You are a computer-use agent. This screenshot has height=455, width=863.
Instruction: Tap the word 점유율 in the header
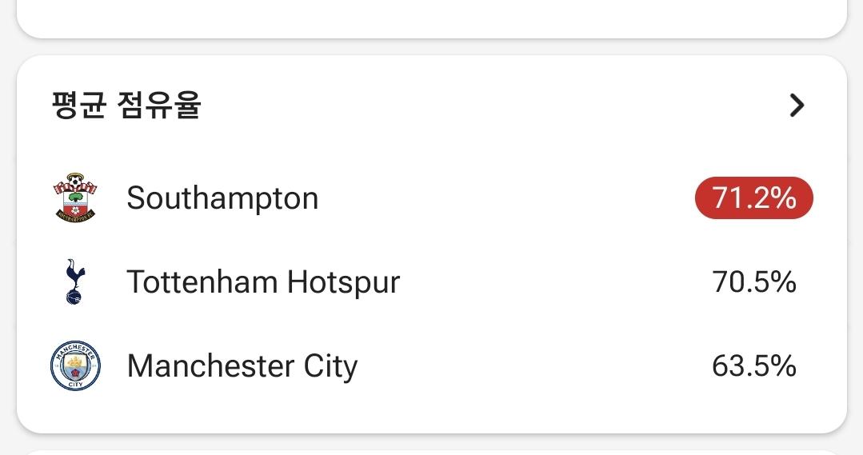coord(159,105)
